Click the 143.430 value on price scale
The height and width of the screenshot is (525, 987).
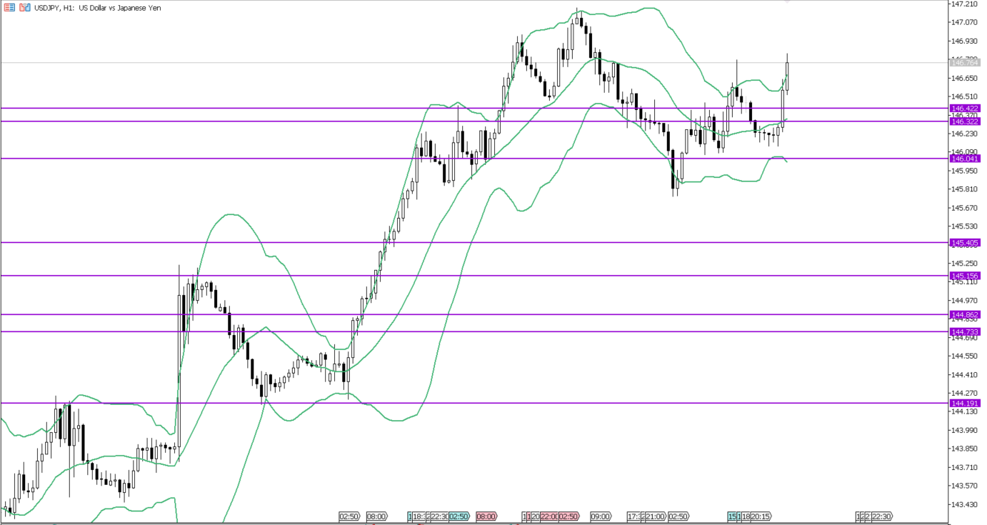tap(963, 504)
